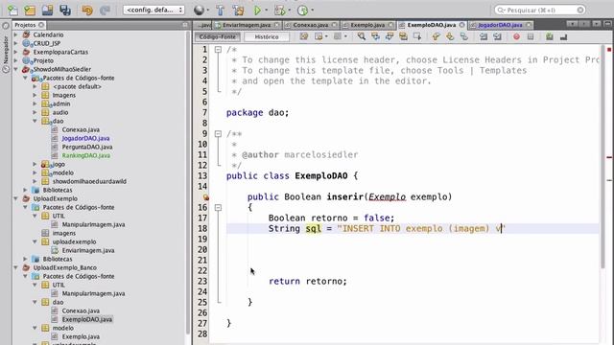Expand the Calendario project node
The image size is (614, 345).
(16, 34)
